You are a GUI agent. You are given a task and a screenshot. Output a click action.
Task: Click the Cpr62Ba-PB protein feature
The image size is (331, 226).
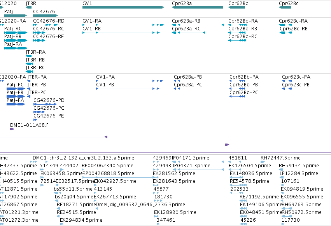177,81
